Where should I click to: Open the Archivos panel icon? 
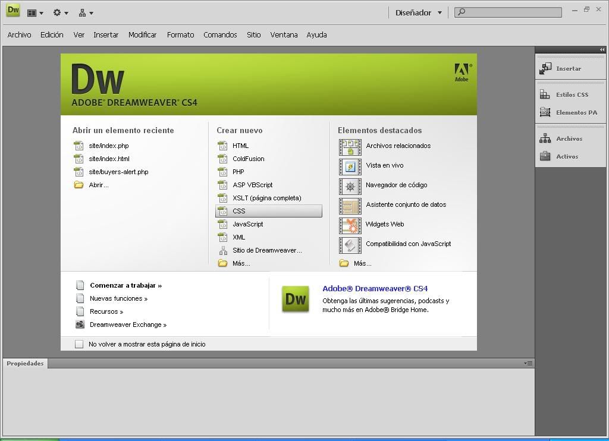click(545, 138)
